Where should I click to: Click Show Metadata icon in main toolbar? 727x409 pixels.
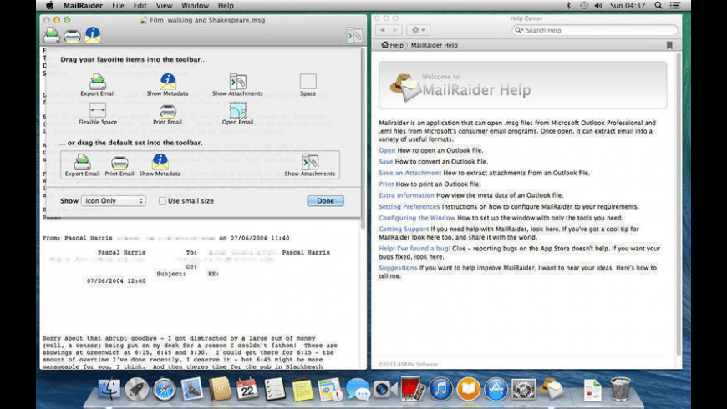[x=93, y=35]
